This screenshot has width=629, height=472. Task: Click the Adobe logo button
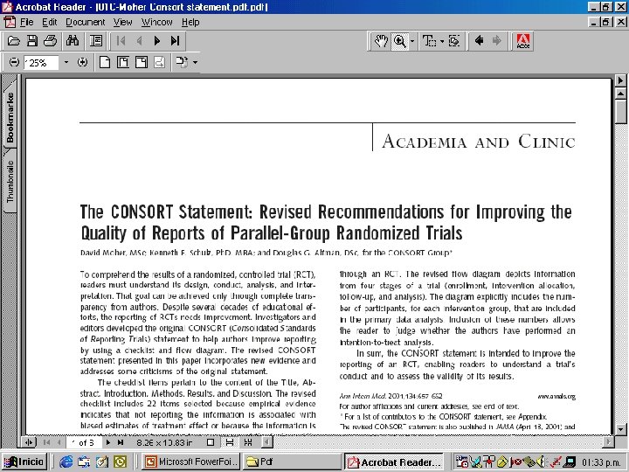point(523,41)
